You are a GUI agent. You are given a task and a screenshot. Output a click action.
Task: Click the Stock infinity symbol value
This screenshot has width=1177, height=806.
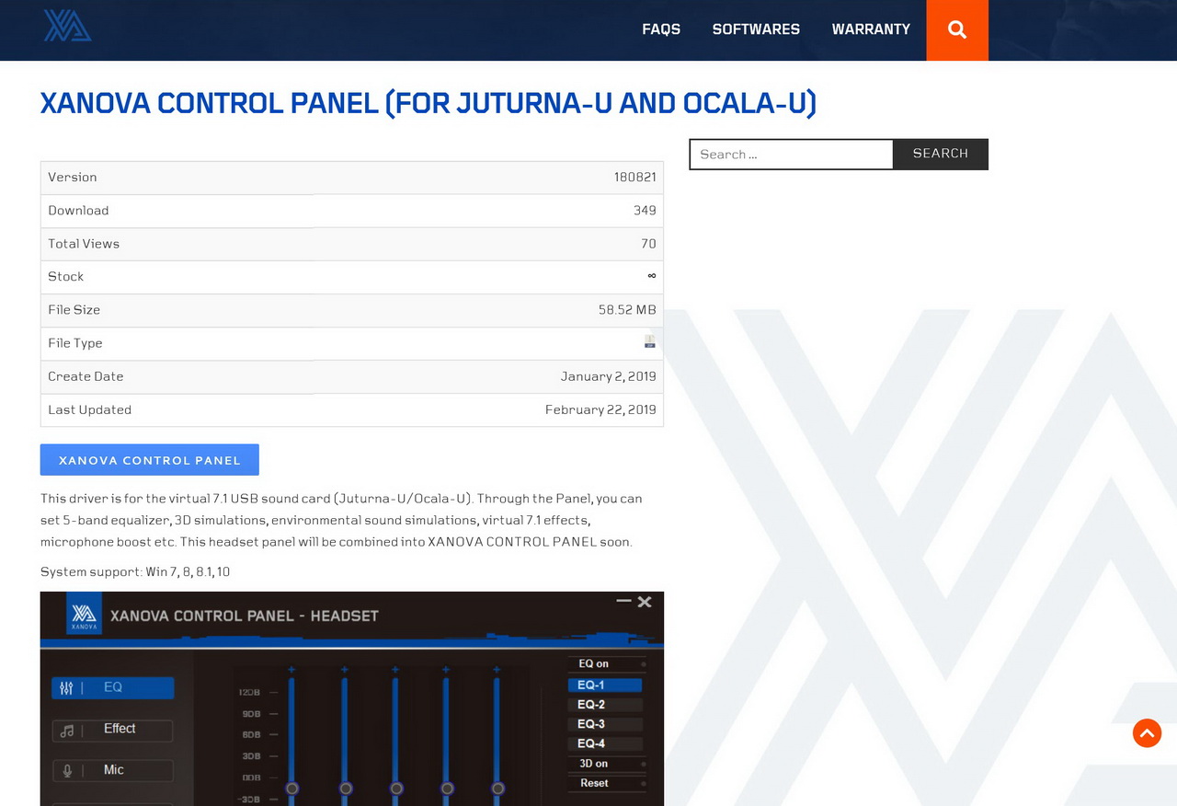652,276
